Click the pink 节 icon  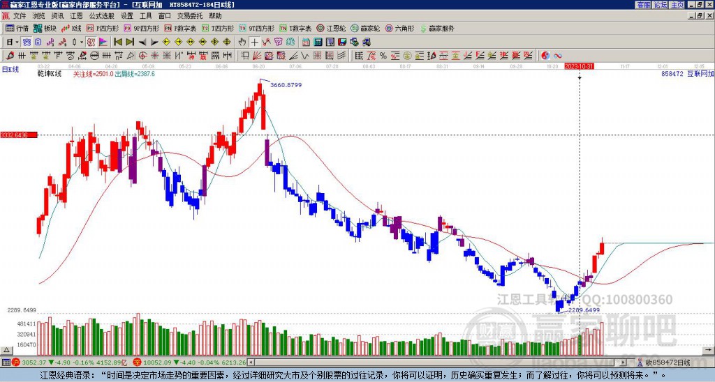point(278,43)
